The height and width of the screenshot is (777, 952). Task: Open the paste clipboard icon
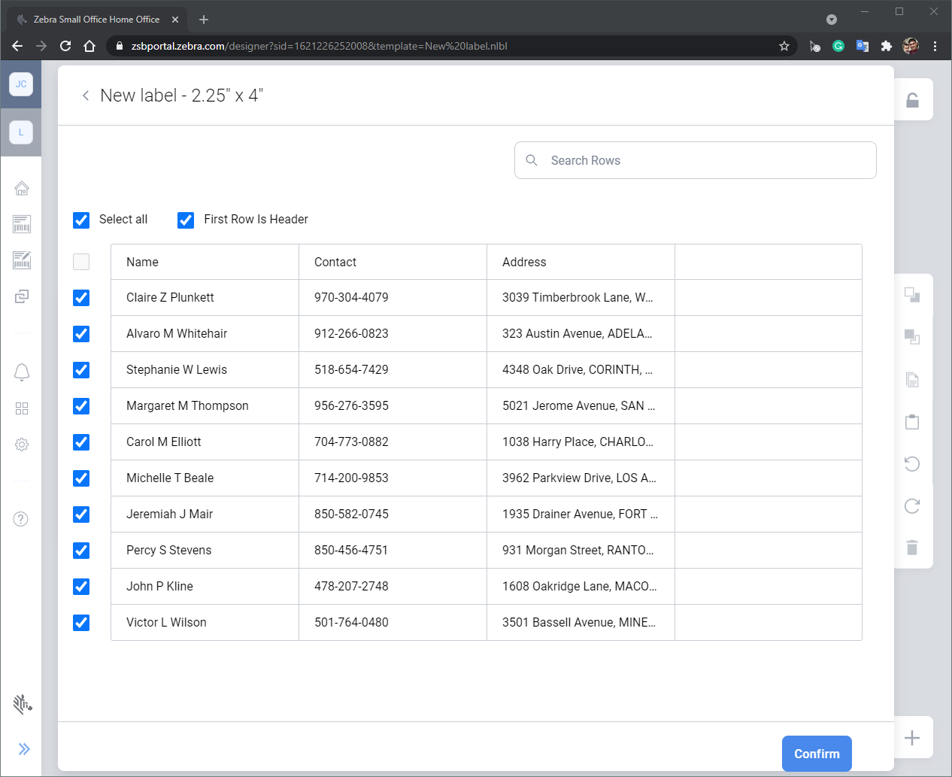click(912, 422)
